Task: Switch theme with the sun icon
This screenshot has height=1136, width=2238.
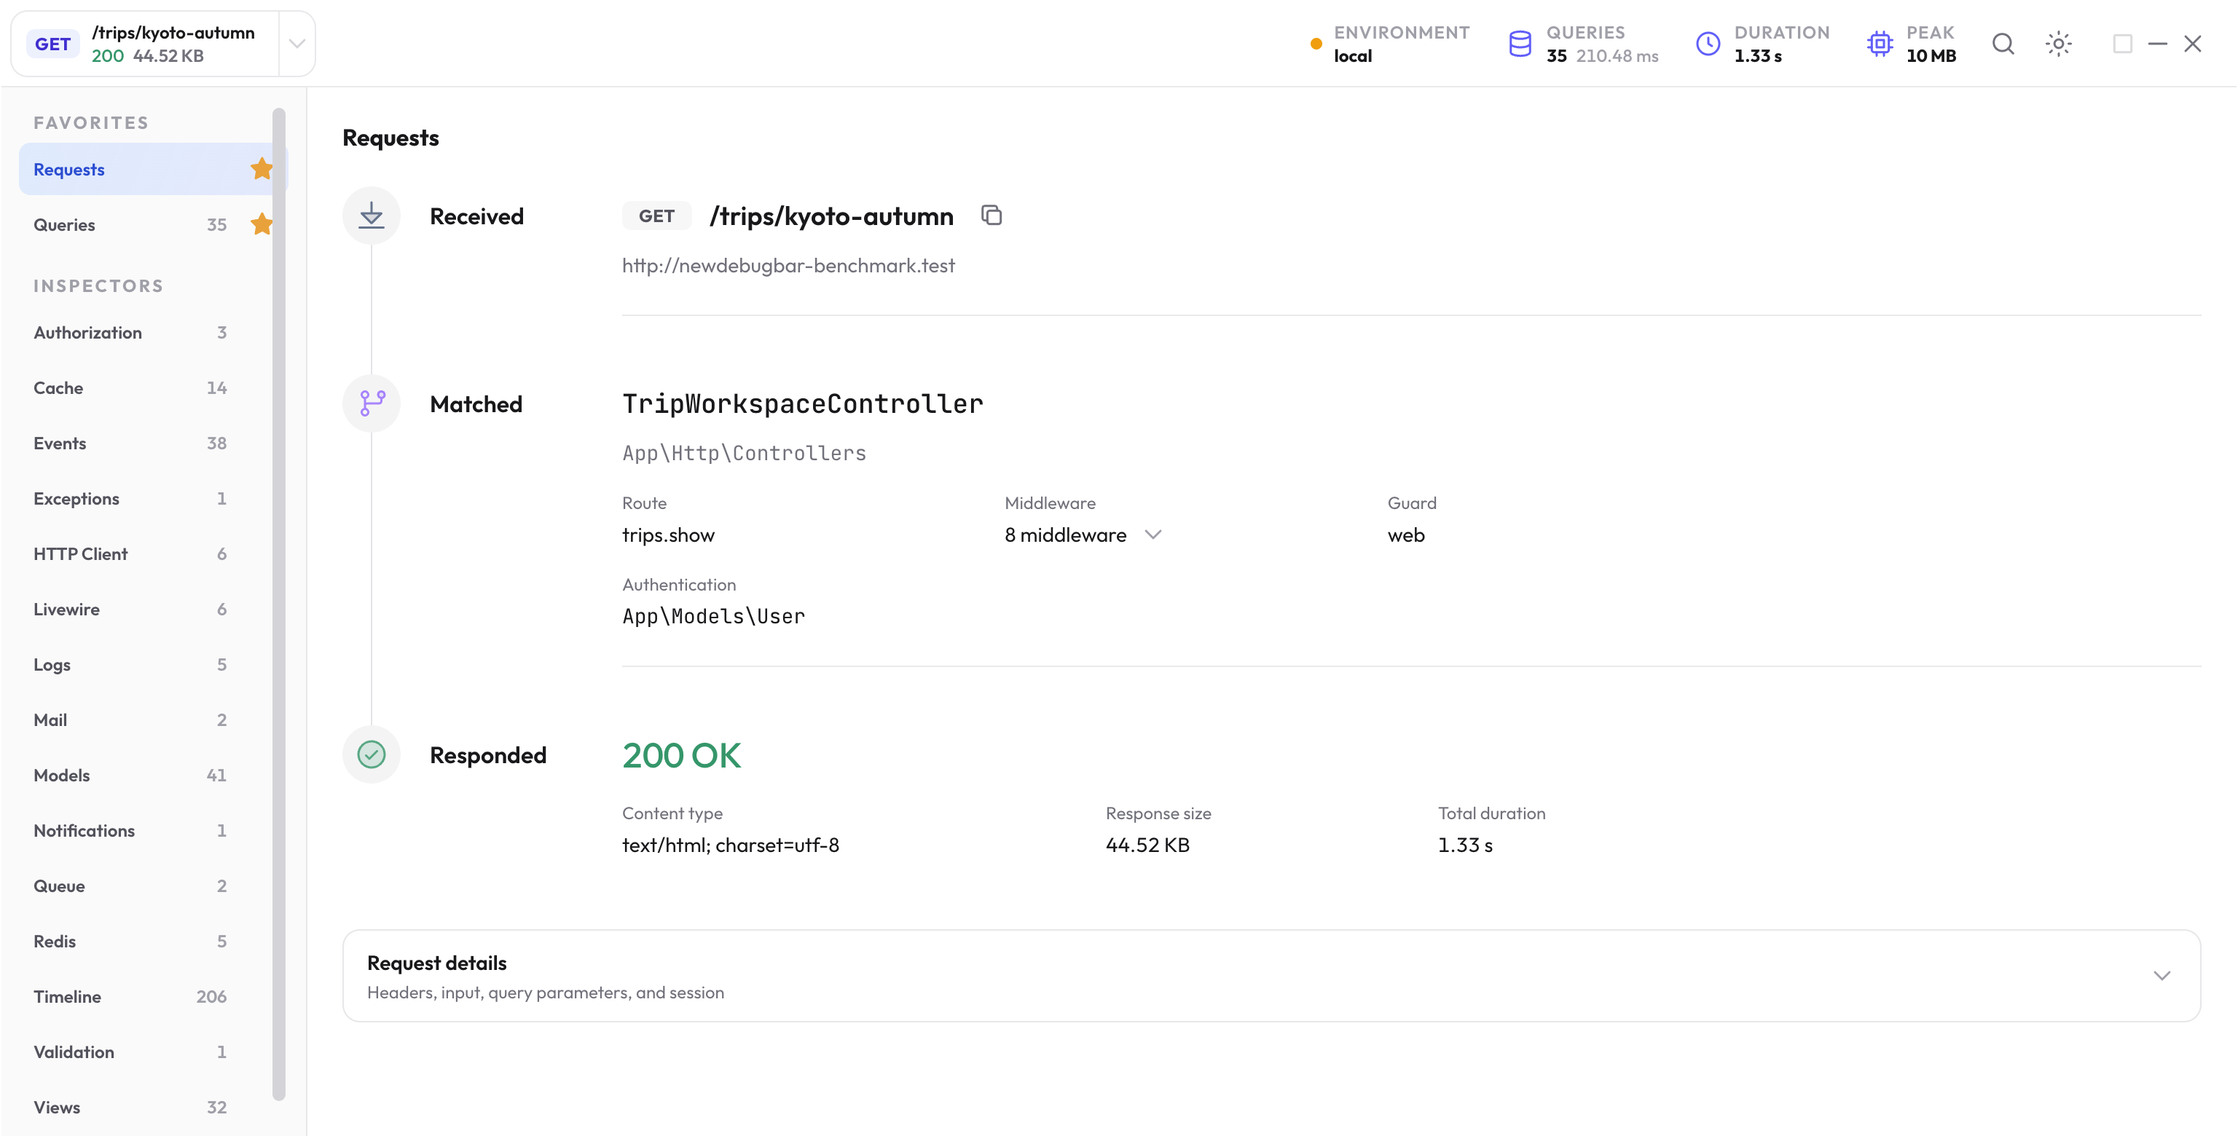Action: [2058, 44]
